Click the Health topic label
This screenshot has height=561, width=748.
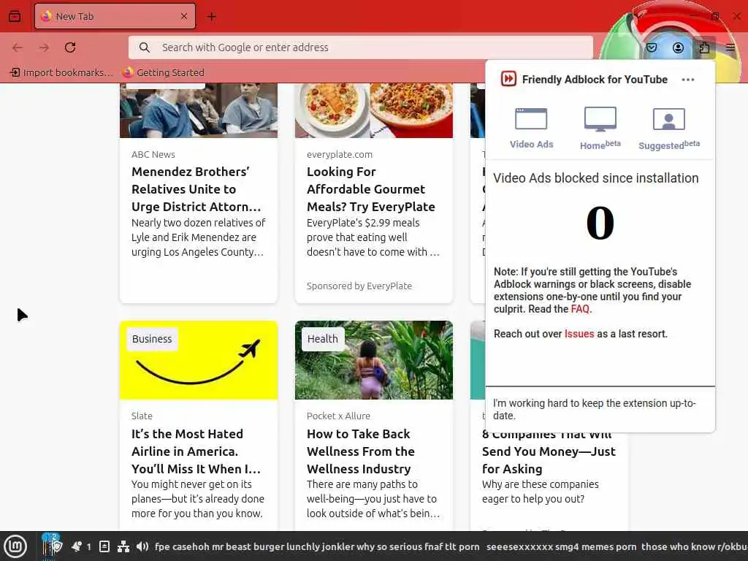[x=322, y=339]
